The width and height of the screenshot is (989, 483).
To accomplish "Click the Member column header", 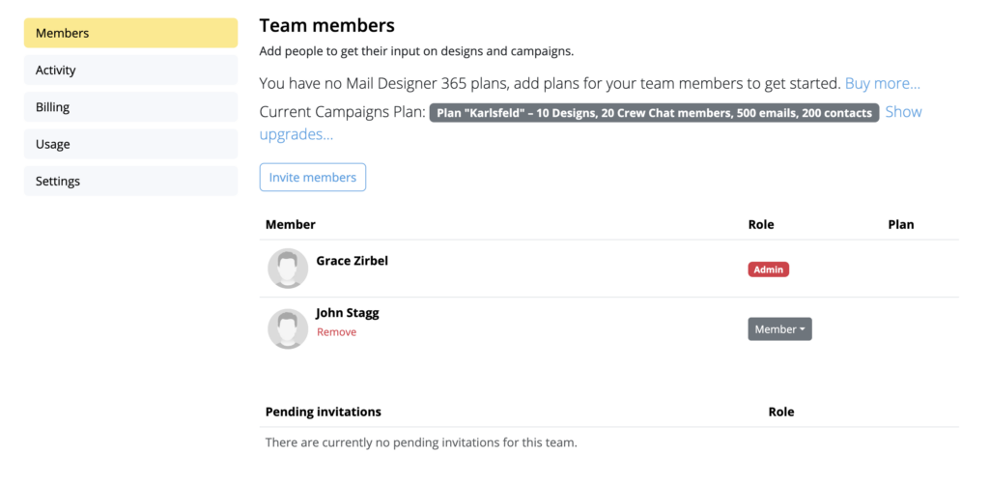I will (291, 224).
